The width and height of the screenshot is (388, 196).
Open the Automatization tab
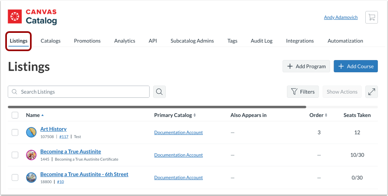[x=345, y=41]
